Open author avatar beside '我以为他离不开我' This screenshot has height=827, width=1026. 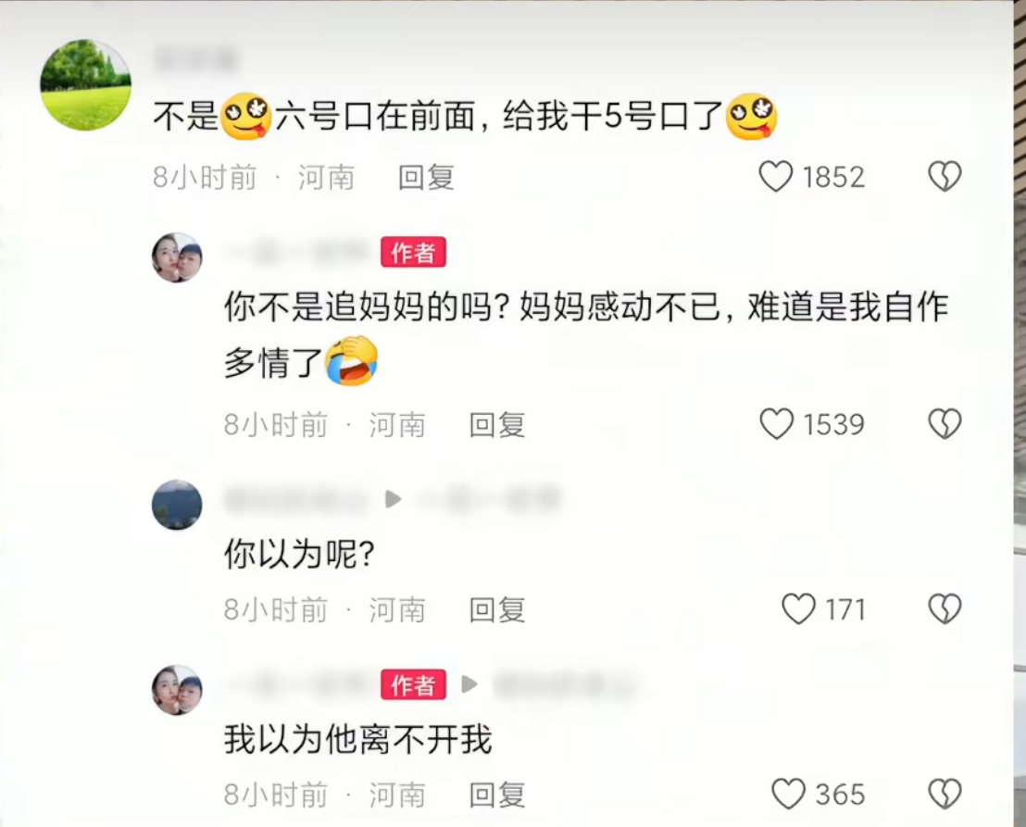point(177,690)
